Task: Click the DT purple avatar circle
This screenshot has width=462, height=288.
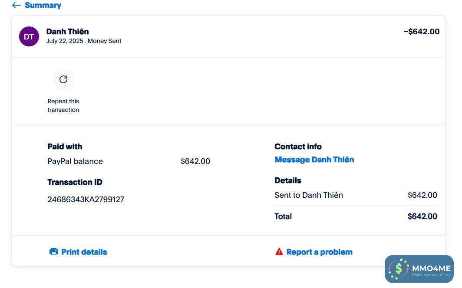Action: coord(29,36)
